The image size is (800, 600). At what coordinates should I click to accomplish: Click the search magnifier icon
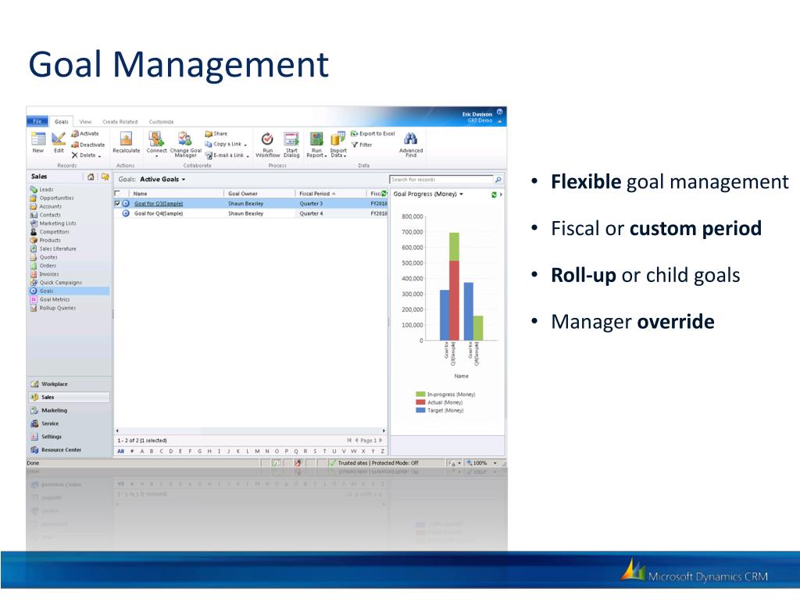coord(498,180)
